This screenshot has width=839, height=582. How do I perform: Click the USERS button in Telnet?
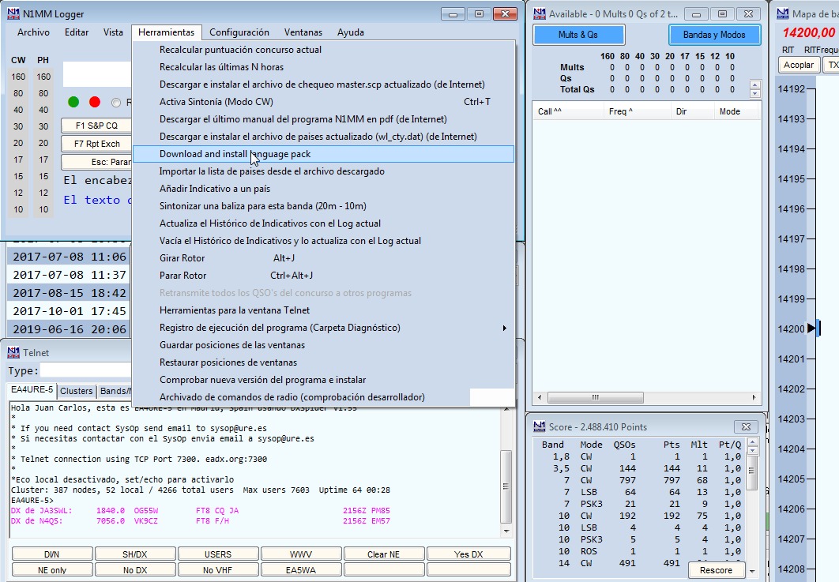click(x=218, y=554)
